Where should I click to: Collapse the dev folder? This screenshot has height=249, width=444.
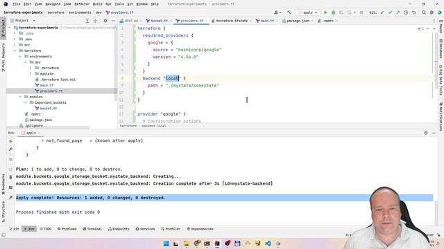pos(26,62)
